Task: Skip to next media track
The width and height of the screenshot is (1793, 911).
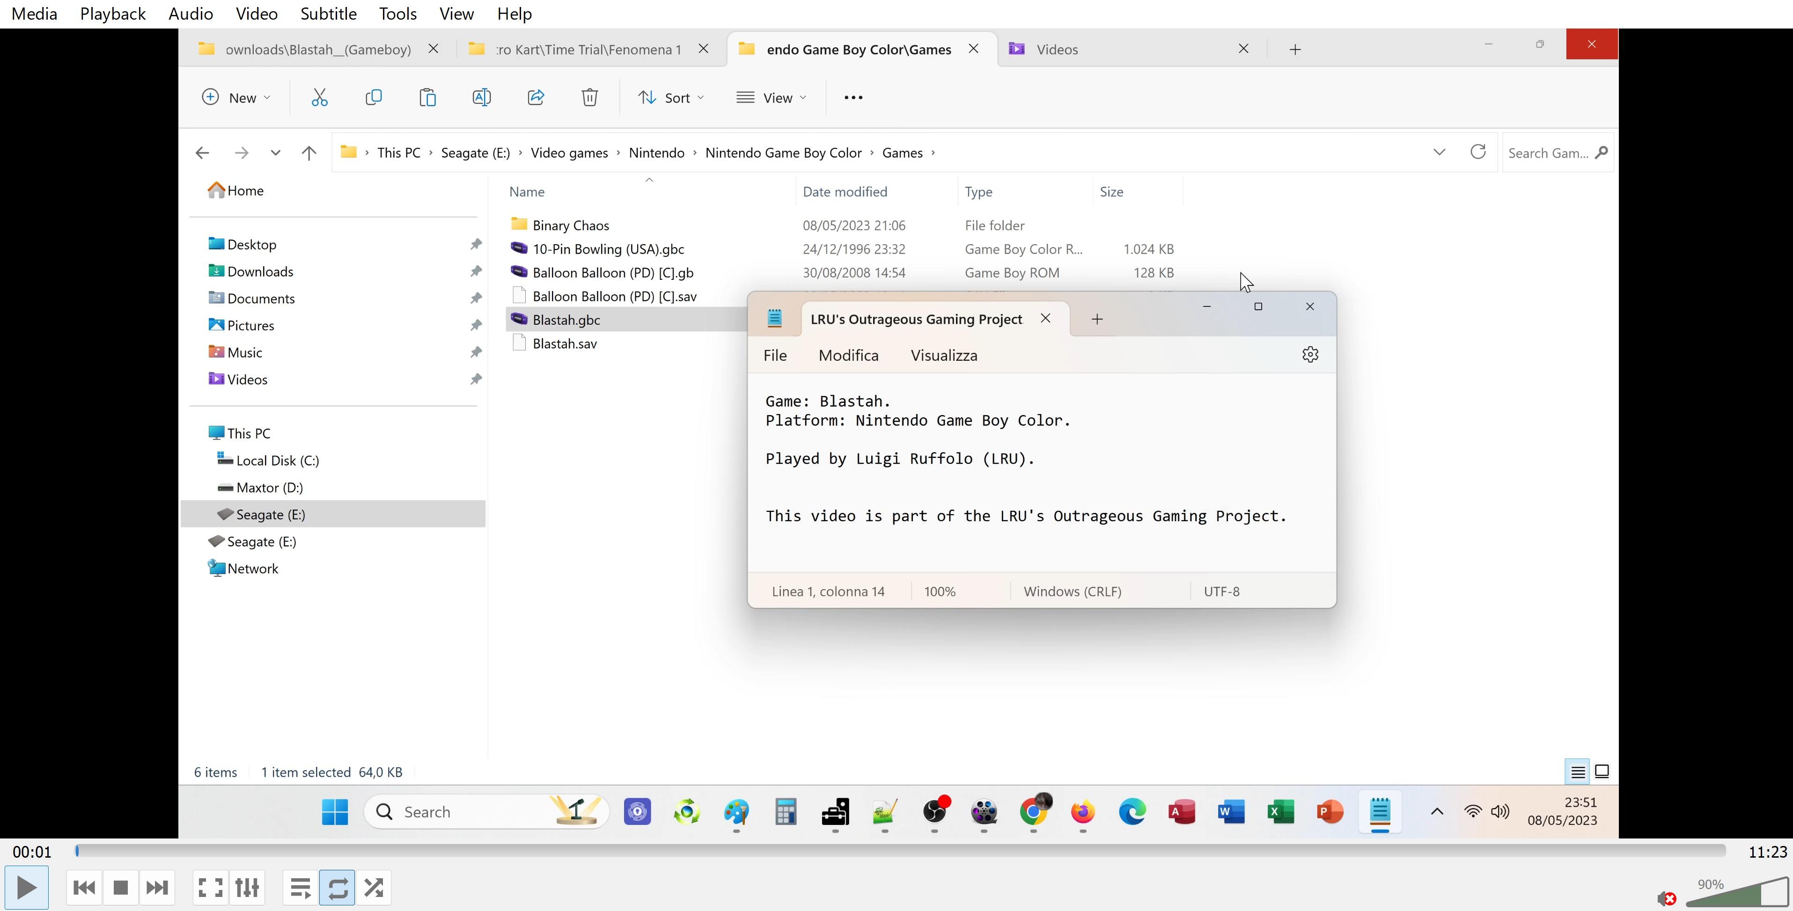Action: 157,887
